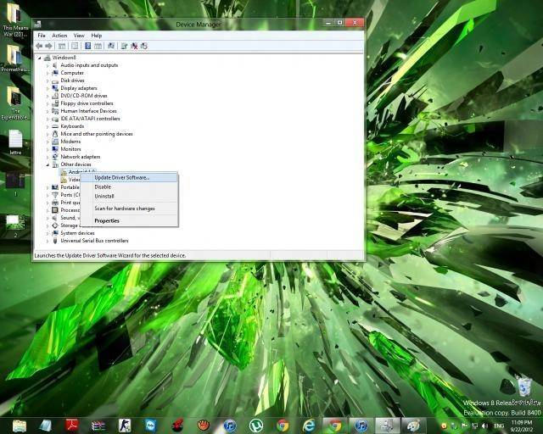The width and height of the screenshot is (543, 434).
Task: Click the Print queues printer icon
Action: (54, 203)
